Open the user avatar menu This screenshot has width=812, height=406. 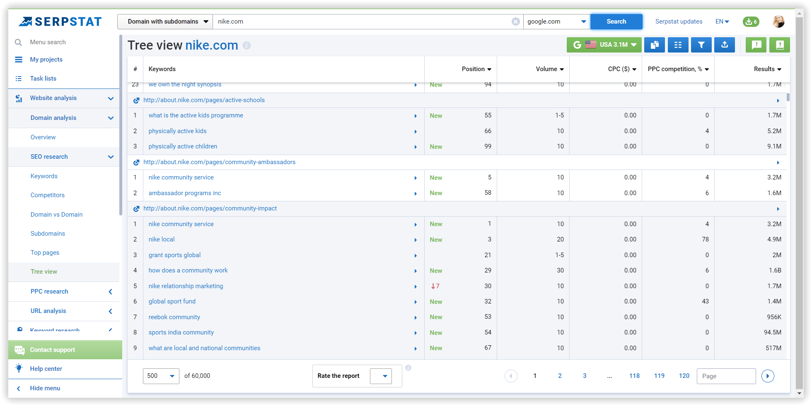[778, 21]
